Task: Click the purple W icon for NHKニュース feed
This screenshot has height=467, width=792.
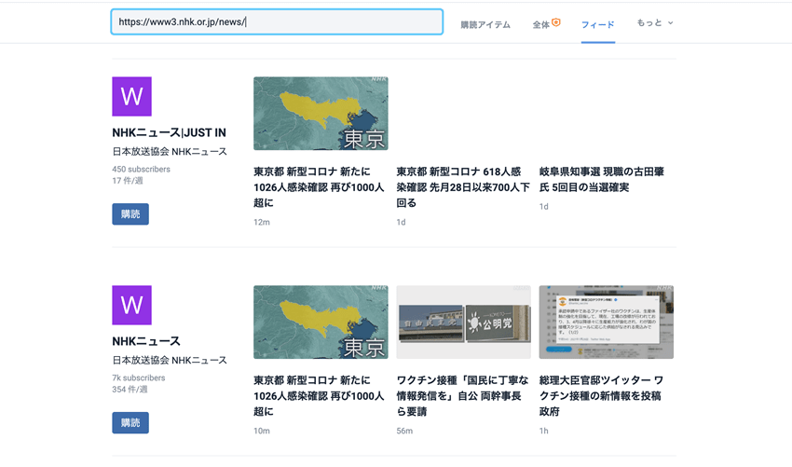Action: (x=131, y=305)
